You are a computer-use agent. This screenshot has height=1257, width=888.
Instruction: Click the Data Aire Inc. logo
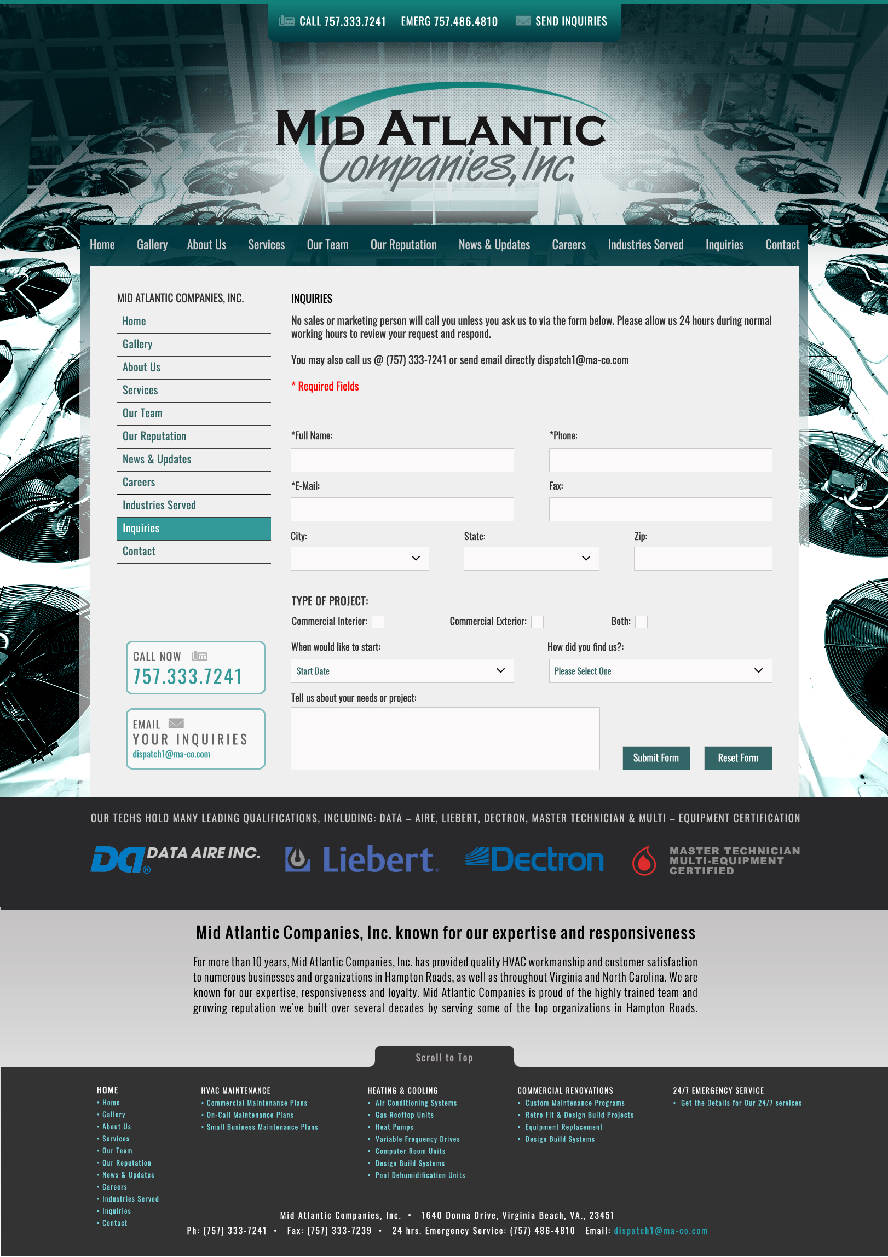click(x=175, y=859)
